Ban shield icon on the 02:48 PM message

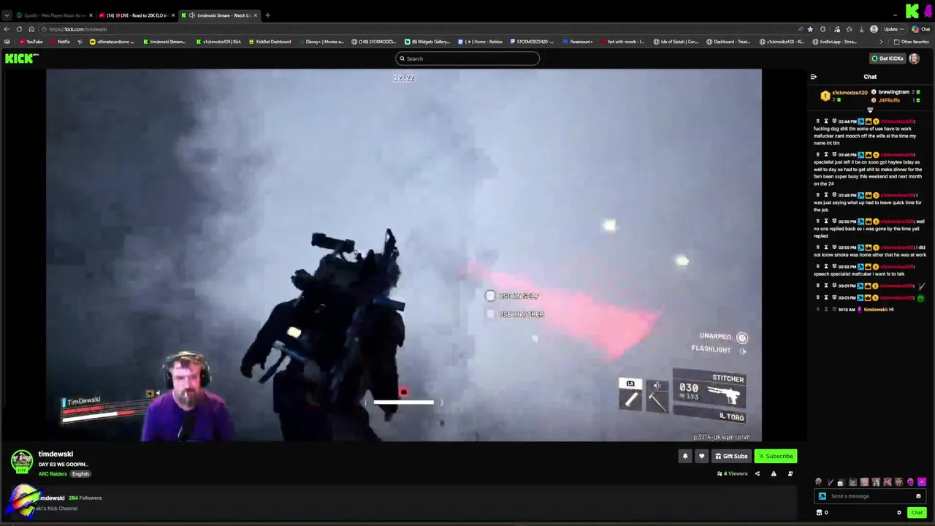834,195
